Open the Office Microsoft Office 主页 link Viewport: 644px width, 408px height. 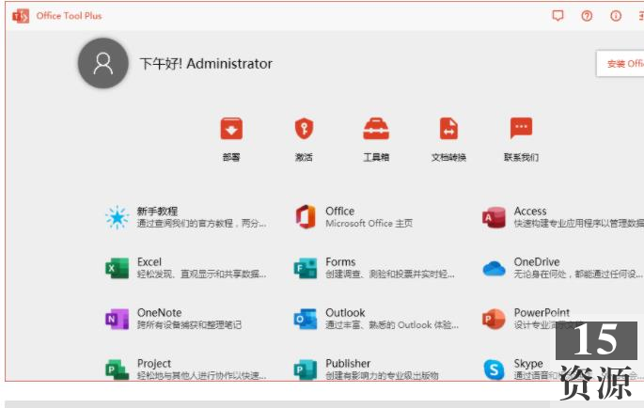coord(369,217)
